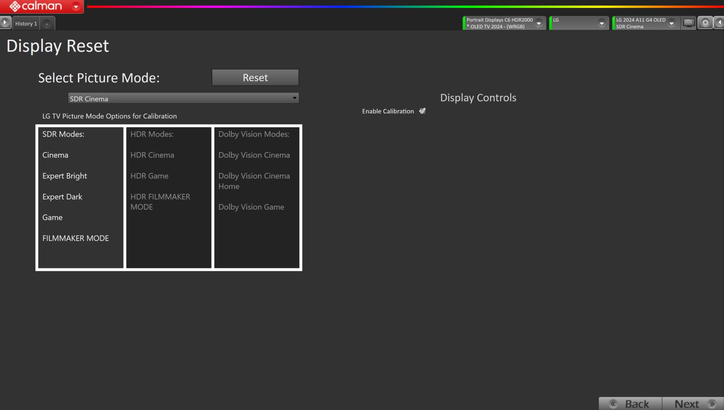Click the Select Picture Mode label
Image resolution: width=724 pixels, height=410 pixels.
99,78
